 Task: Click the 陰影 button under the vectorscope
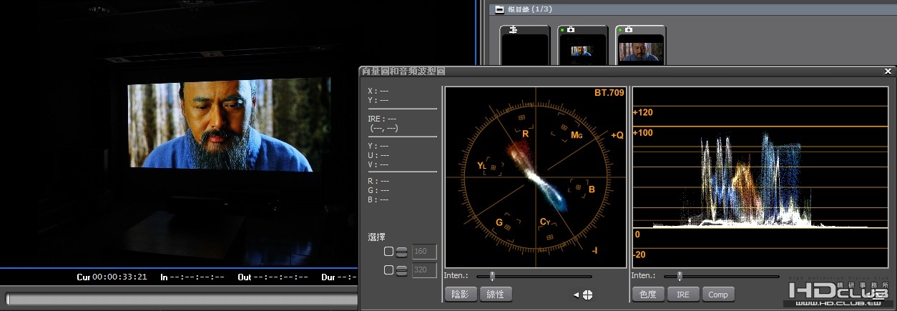pos(460,294)
